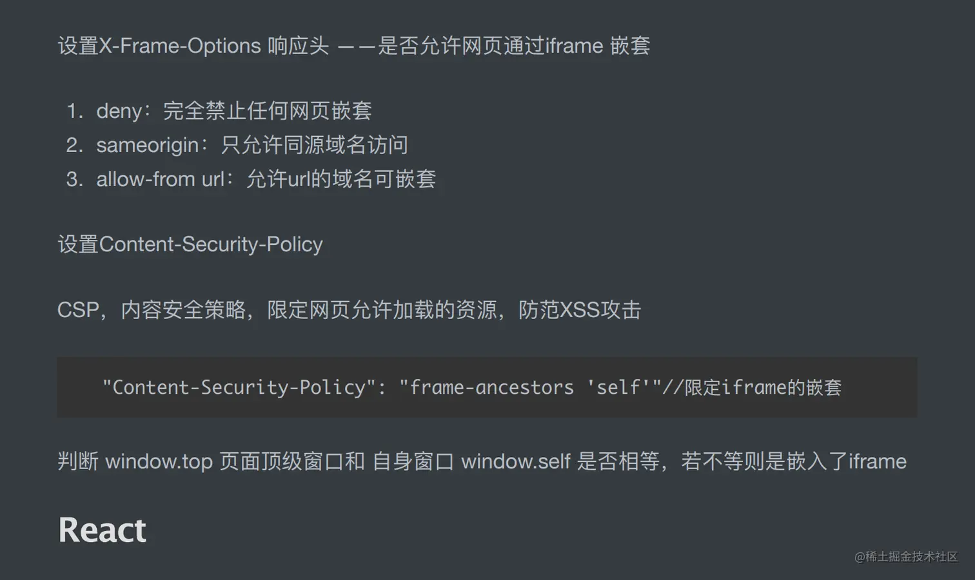Click the list number 2 marker
975x580 pixels.
click(x=74, y=145)
